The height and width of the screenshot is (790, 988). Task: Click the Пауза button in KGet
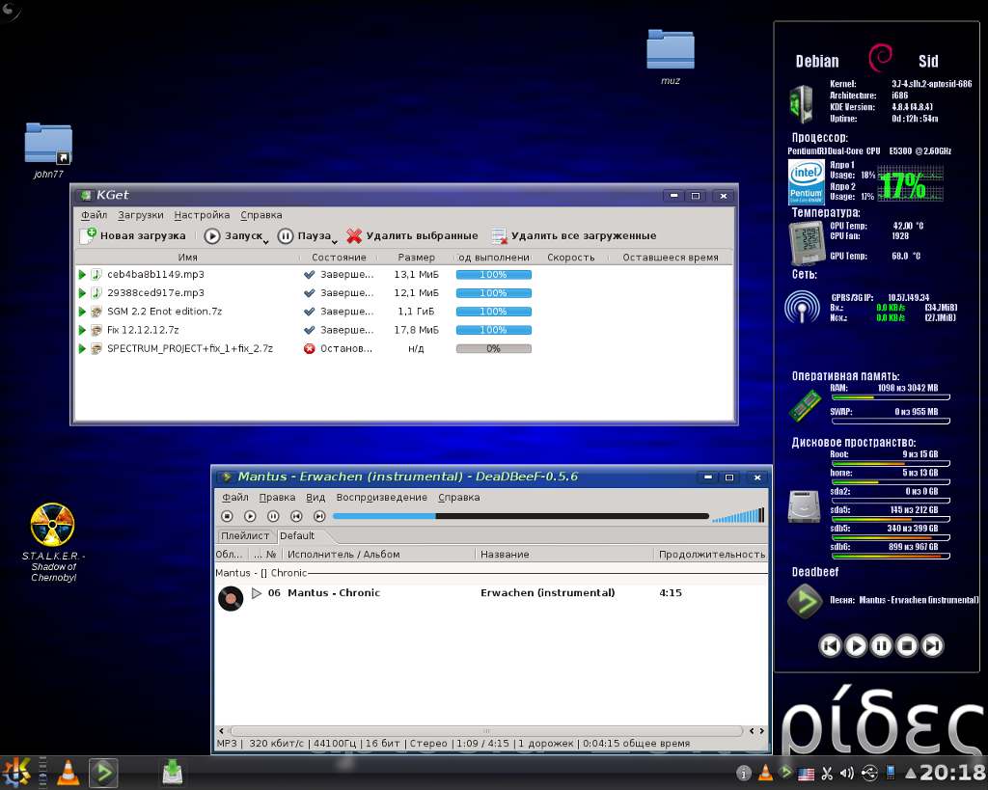tap(304, 236)
